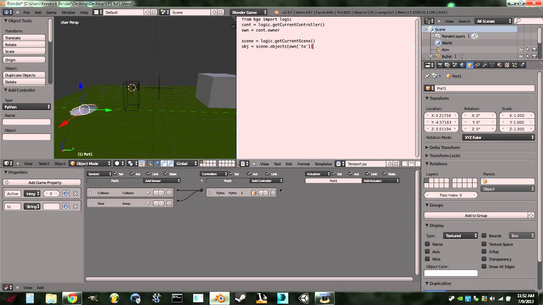Open the text editor Templates menu
The width and height of the screenshot is (543, 305).
pos(323,164)
